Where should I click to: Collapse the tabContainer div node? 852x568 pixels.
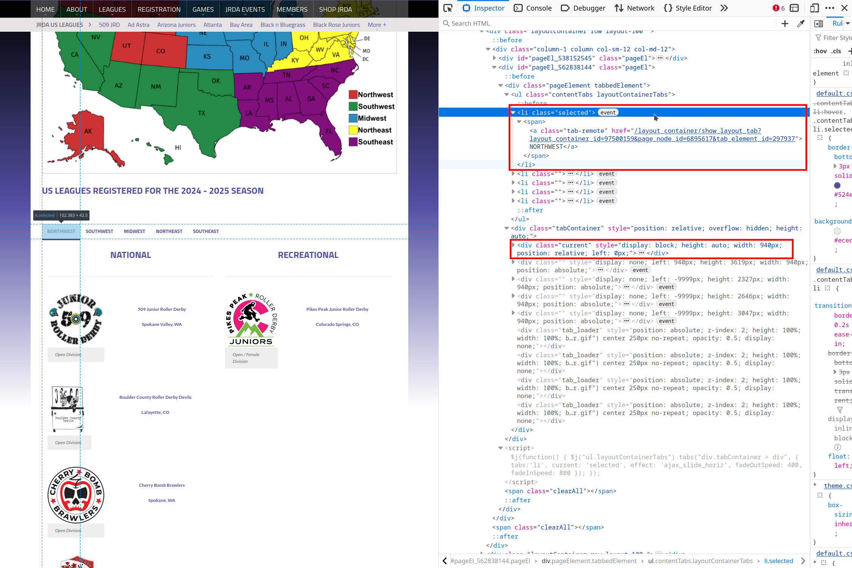tap(507, 228)
